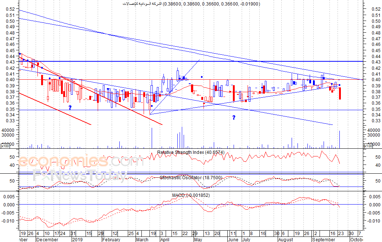Select the February month label
The height and width of the screenshot is (242, 382).
pos(111,239)
